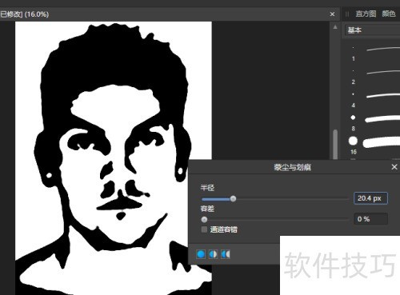Select the split view preview icon
400x295 pixels.
click(213, 254)
